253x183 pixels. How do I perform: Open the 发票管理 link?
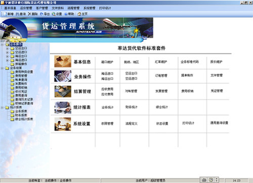(161, 91)
